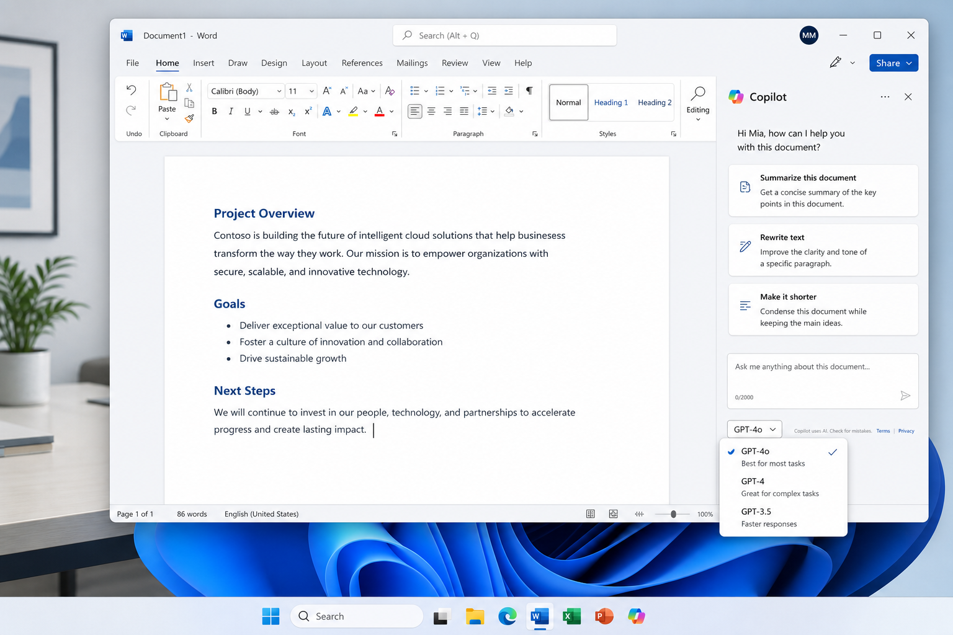Viewport: 953px width, 635px height.
Task: Expand the bullet list dropdown
Action: point(426,91)
